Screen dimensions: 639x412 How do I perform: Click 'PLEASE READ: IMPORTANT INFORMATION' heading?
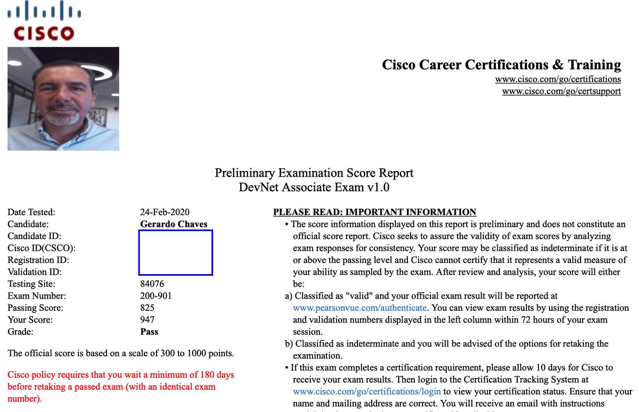tap(375, 212)
